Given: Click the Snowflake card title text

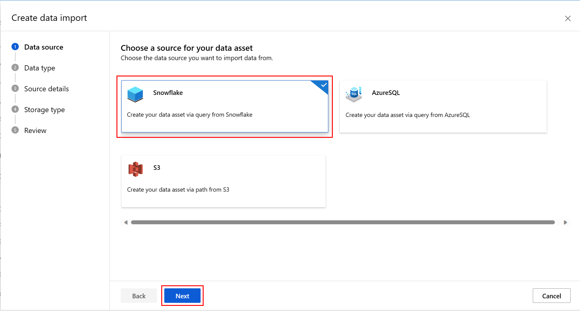Looking at the screenshot, I should point(168,93).
